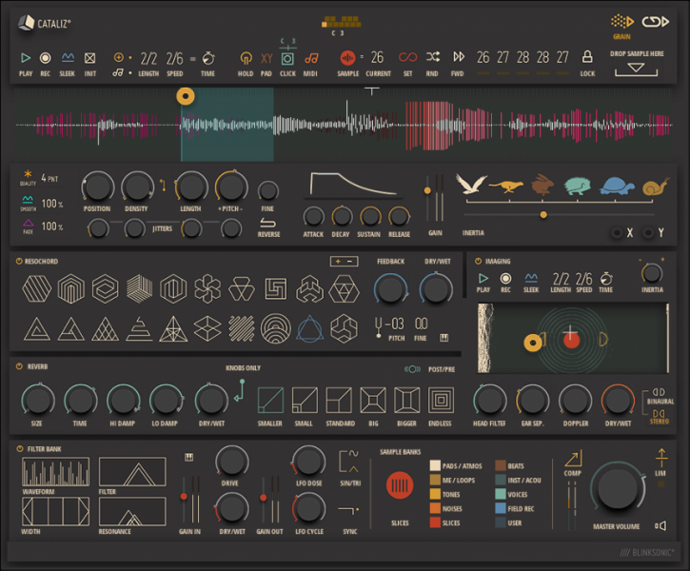This screenshot has width=690, height=571.
Task: Click the 4 PNT quality value
Action: pyautogui.click(x=49, y=178)
